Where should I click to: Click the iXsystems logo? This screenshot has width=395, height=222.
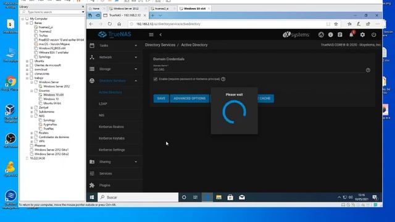point(296,35)
